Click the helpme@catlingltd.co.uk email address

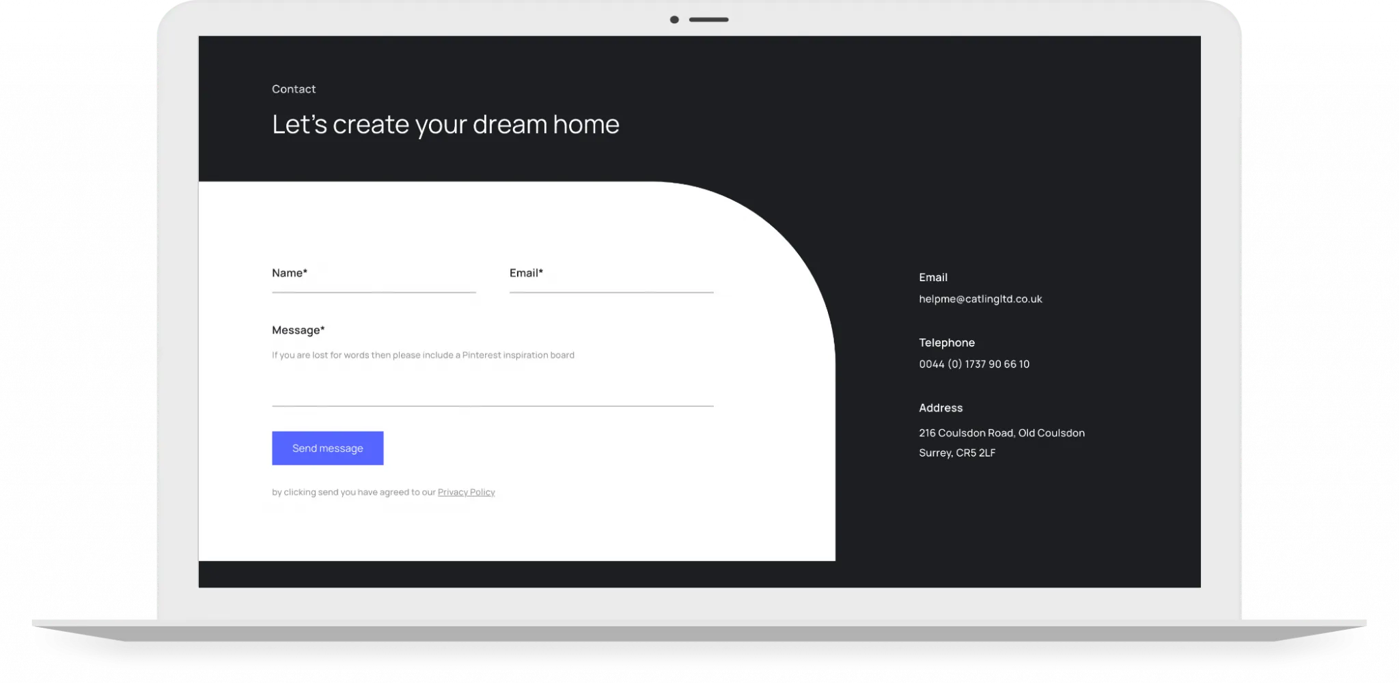coord(980,299)
